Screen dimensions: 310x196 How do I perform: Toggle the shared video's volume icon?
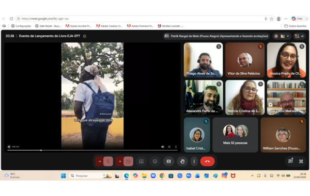click(163, 146)
